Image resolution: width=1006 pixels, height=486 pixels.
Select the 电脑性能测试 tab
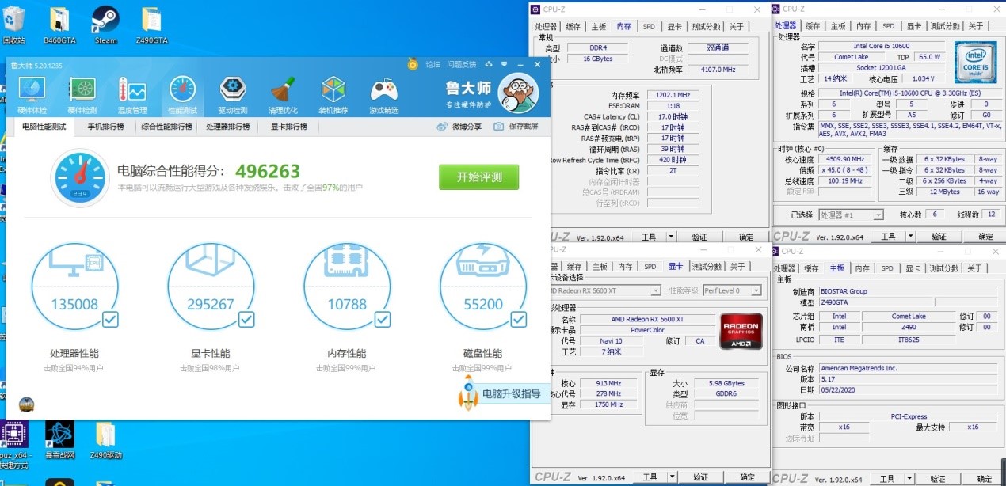44,127
